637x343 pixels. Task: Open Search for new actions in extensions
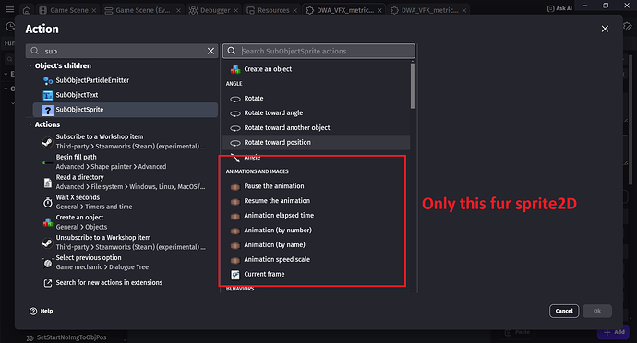pos(109,282)
